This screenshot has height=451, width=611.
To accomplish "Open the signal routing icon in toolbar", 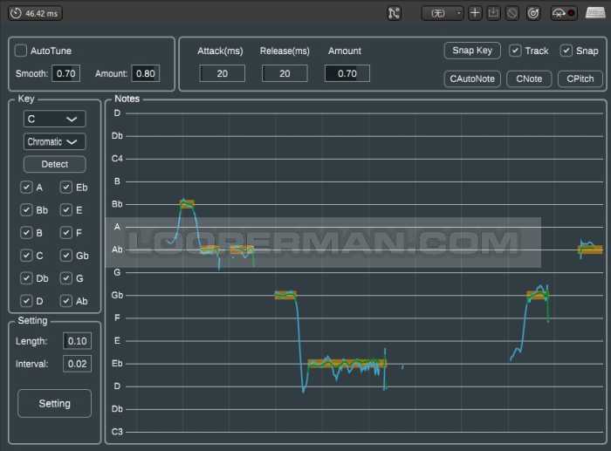I will coord(394,13).
